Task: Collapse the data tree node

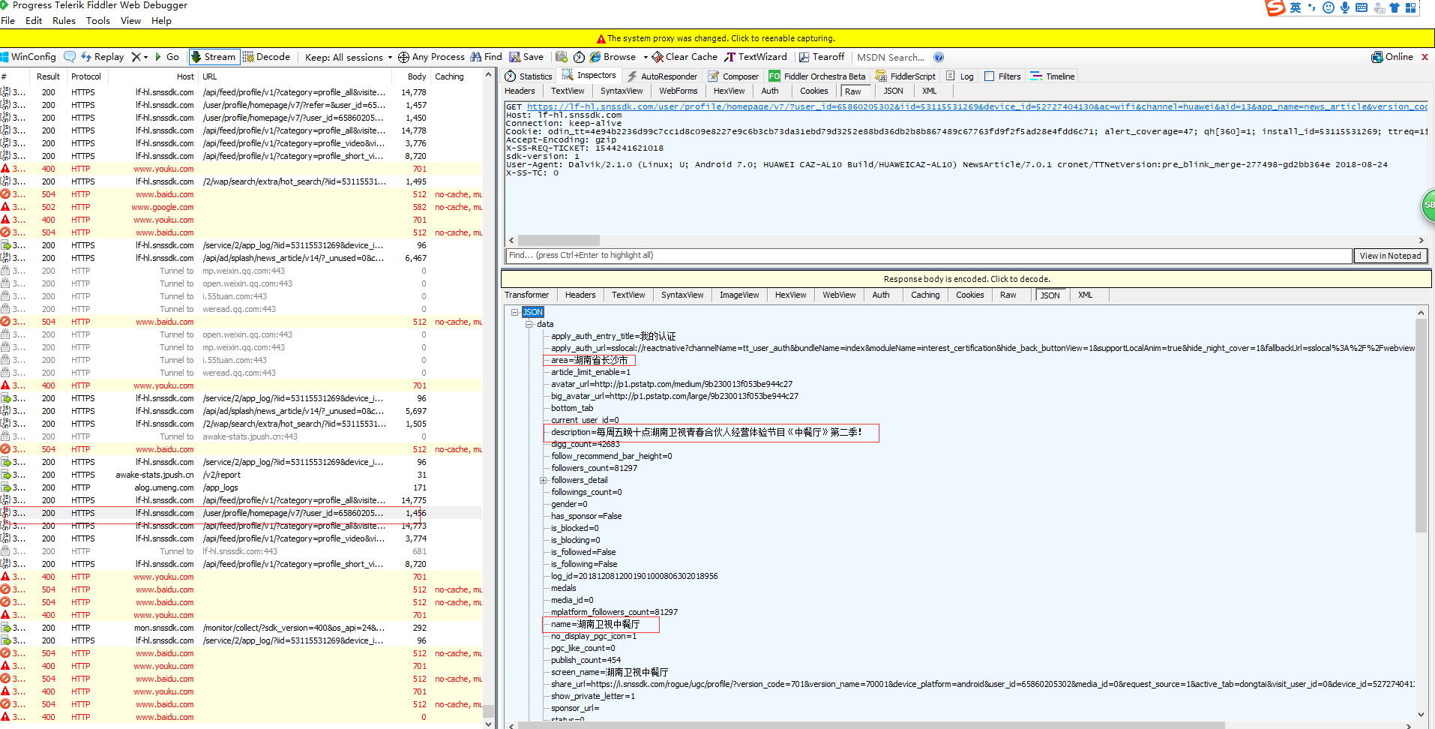Action: coord(529,324)
